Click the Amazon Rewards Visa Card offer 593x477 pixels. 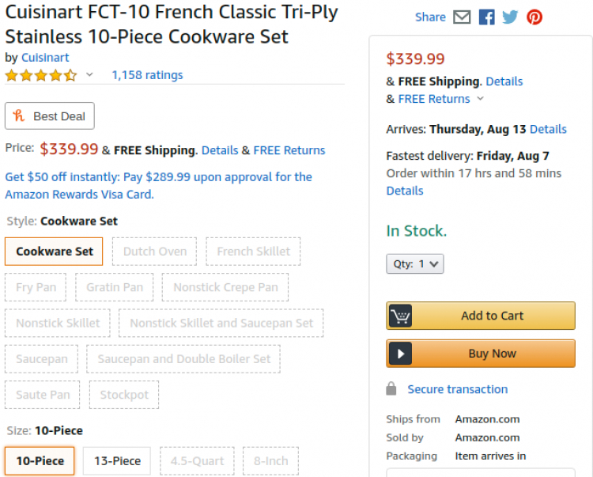tap(158, 185)
